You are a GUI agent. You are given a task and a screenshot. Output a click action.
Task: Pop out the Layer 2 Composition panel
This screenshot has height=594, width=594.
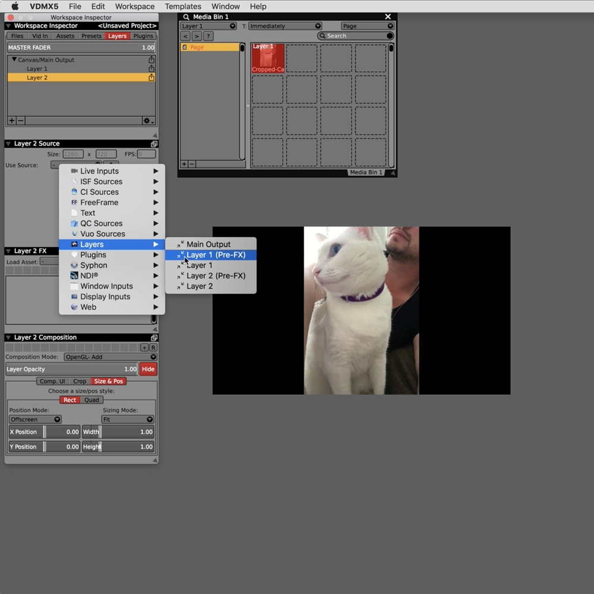point(154,337)
